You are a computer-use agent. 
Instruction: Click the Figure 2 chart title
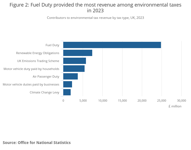95,8
